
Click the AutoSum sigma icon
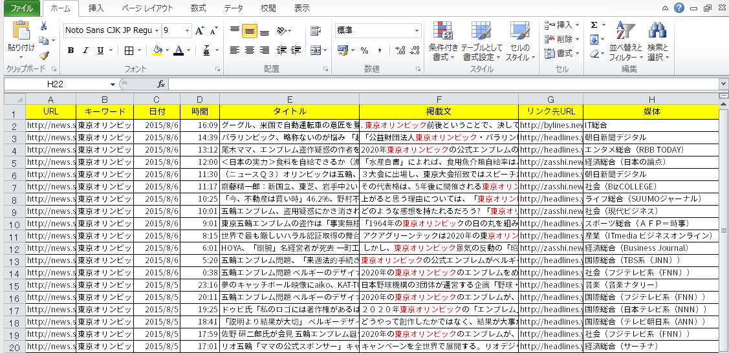click(x=594, y=25)
